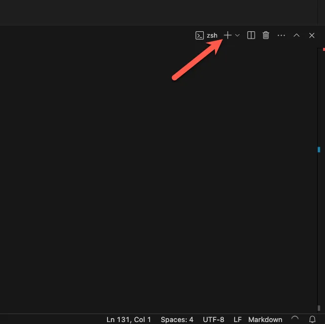Close the terminal panel with the X
325x324 pixels.
click(312, 35)
